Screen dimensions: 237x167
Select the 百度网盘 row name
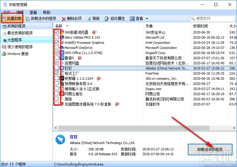[72, 63]
